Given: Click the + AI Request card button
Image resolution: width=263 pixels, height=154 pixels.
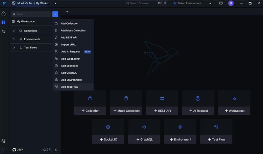Looking at the screenshot, I should (198, 111).
